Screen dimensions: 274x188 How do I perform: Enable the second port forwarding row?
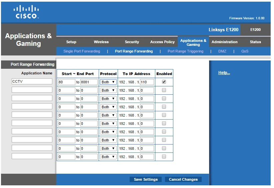coord(164,90)
